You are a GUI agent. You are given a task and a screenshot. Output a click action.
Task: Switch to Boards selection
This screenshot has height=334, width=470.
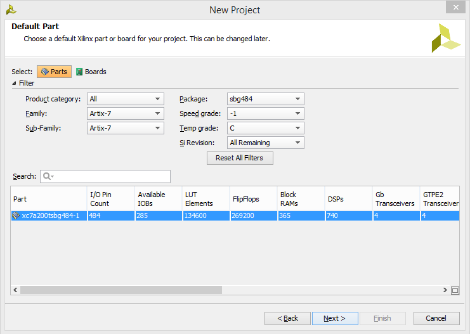coord(91,72)
